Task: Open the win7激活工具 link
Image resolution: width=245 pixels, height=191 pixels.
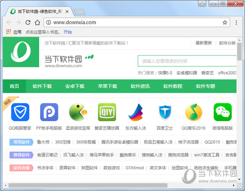Action: tap(207, 155)
